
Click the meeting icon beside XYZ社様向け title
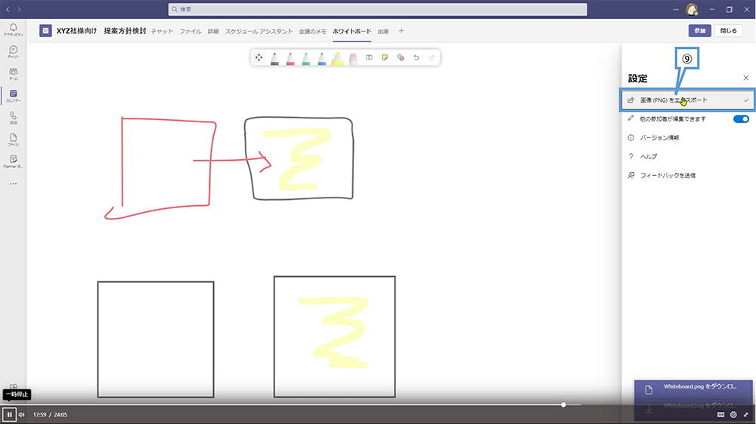coord(45,31)
